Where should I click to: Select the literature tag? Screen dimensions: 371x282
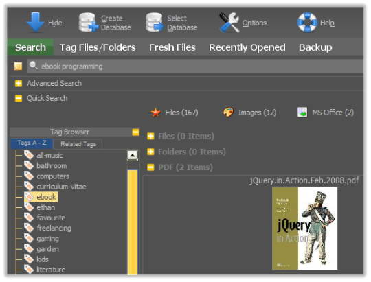[x=51, y=270]
